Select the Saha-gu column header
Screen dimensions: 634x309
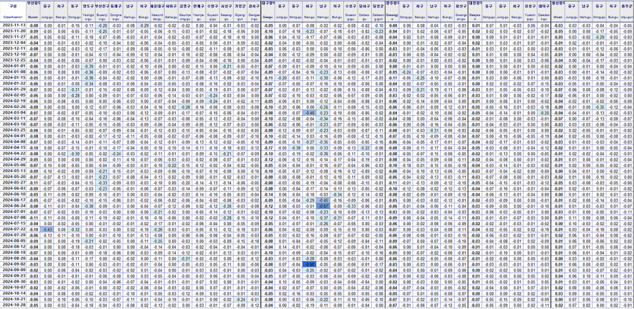click(x=171, y=12)
